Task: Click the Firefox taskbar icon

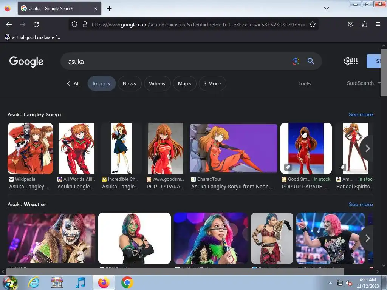Action: point(104,282)
